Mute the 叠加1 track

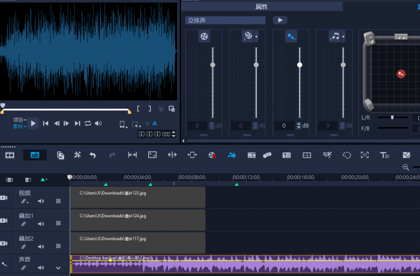41,224
